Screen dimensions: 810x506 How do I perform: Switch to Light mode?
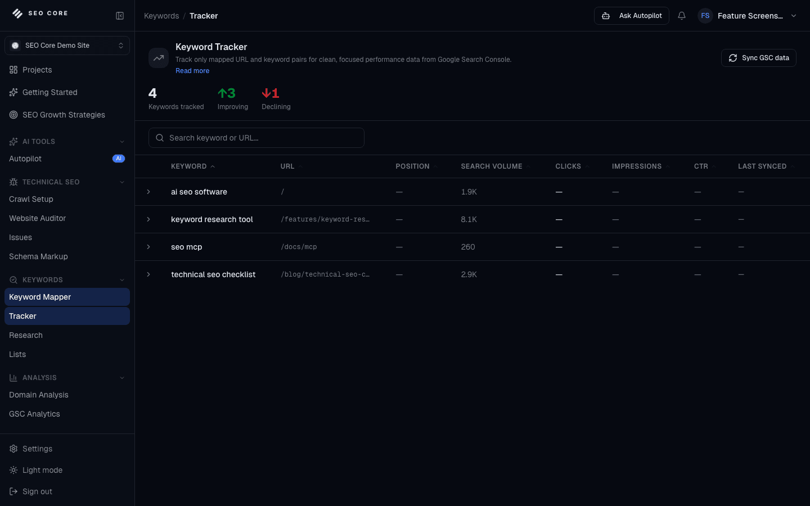pos(67,470)
